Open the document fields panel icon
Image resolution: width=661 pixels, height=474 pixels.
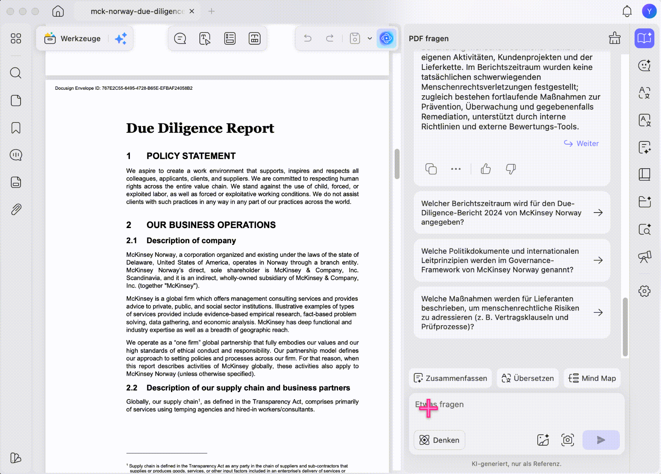pyautogui.click(x=16, y=182)
